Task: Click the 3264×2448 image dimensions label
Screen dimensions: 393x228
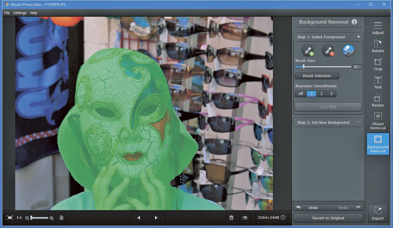Action: (x=268, y=218)
